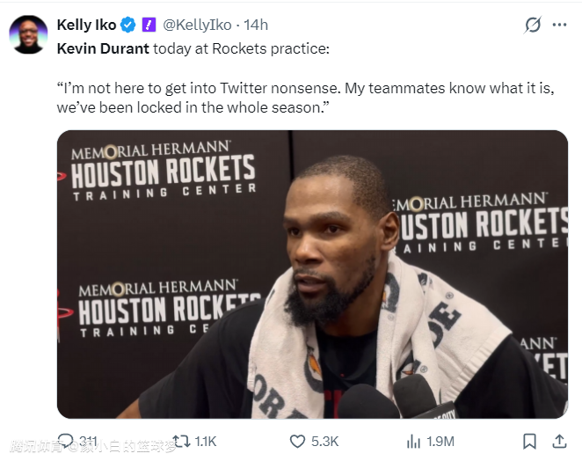This screenshot has width=582, height=461.
Task: Bookmark this tweet
Action: [529, 441]
